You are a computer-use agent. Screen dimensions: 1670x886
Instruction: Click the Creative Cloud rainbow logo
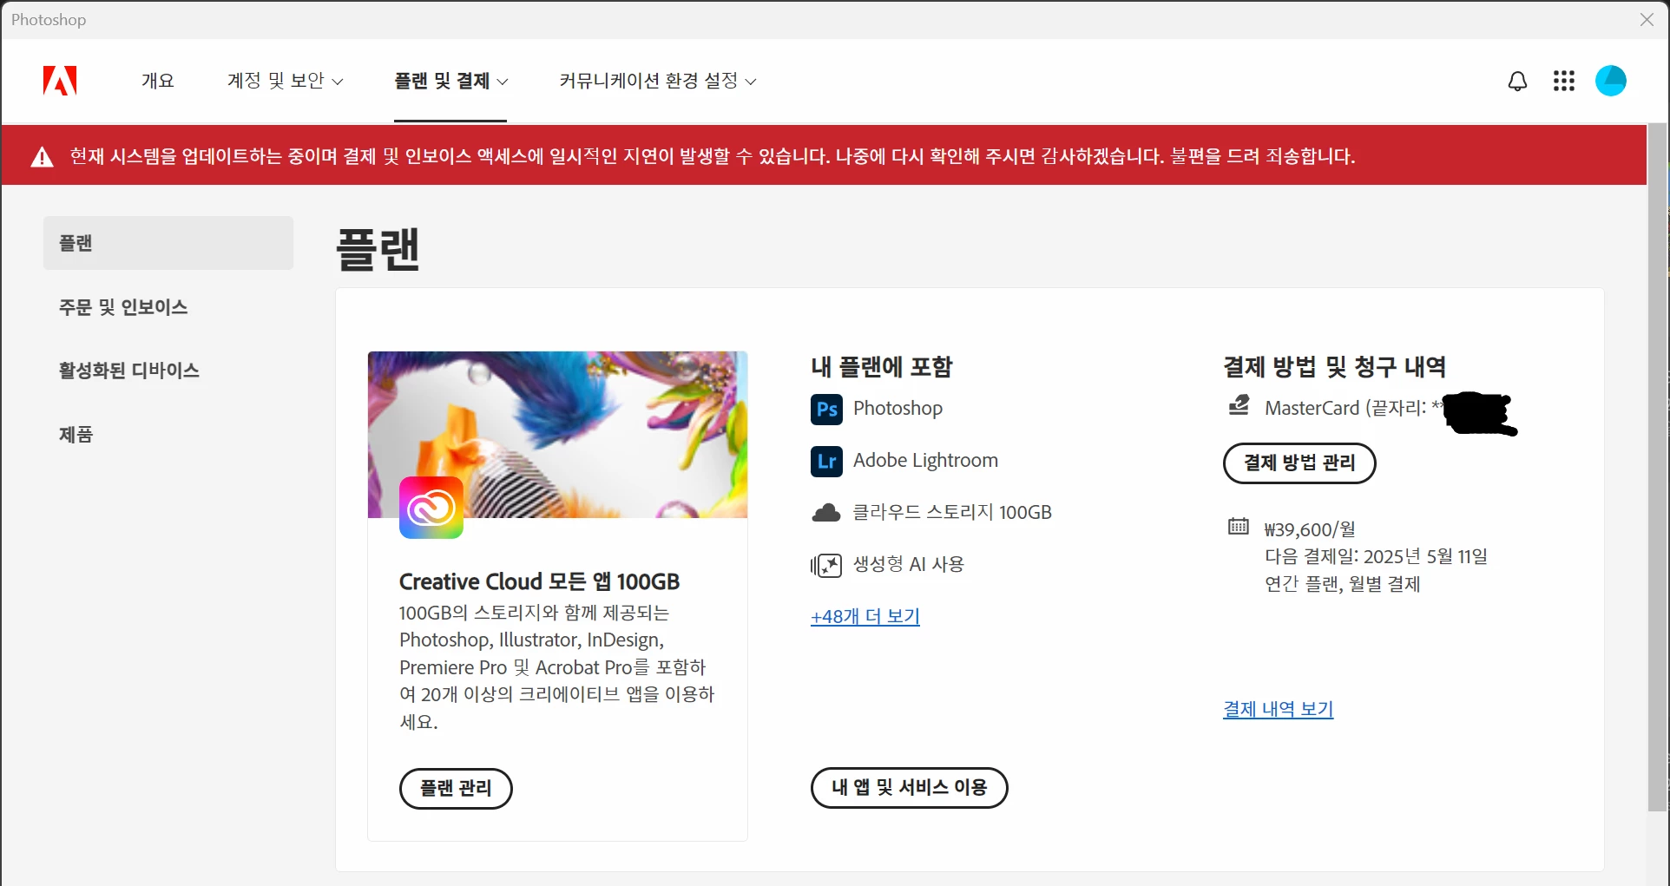pos(431,508)
